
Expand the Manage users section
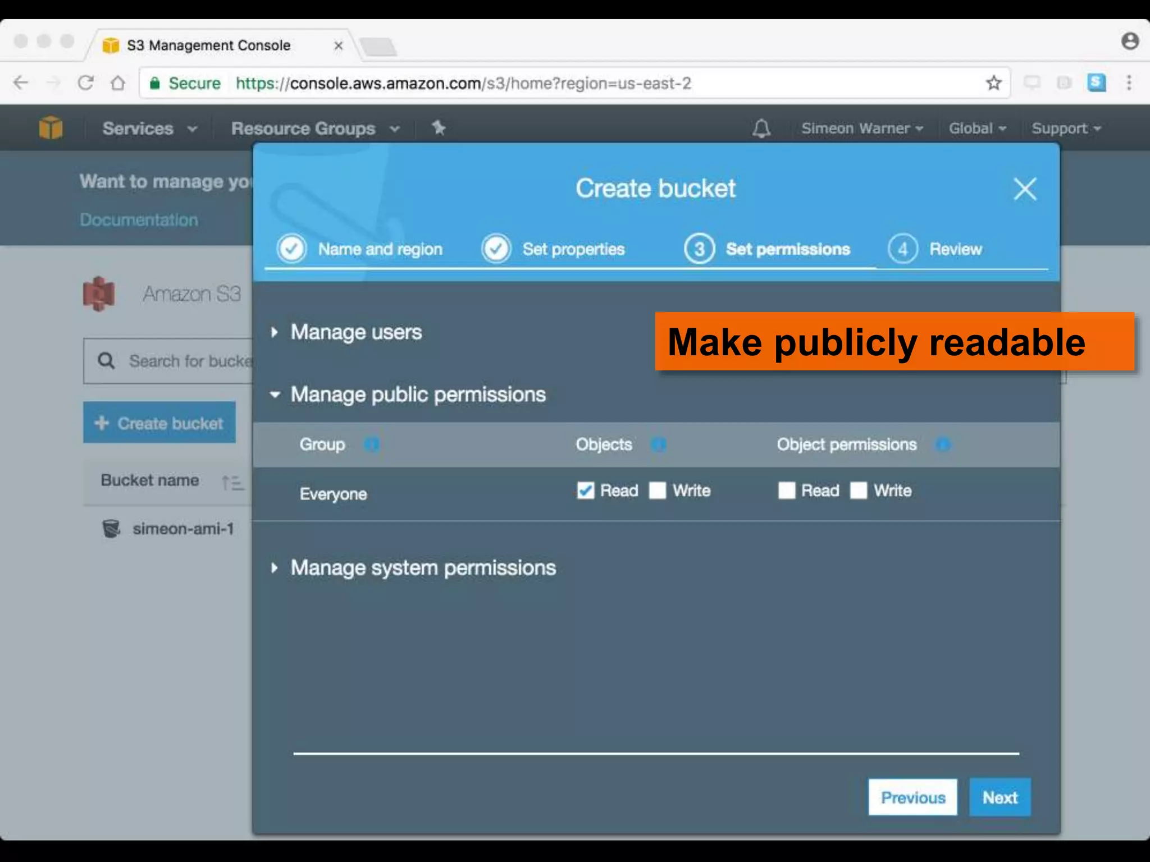[x=347, y=332]
